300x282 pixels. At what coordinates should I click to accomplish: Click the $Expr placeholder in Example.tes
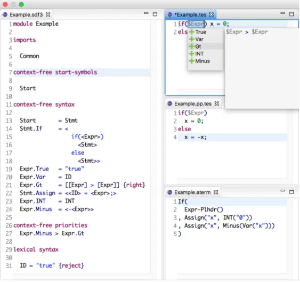click(x=196, y=24)
